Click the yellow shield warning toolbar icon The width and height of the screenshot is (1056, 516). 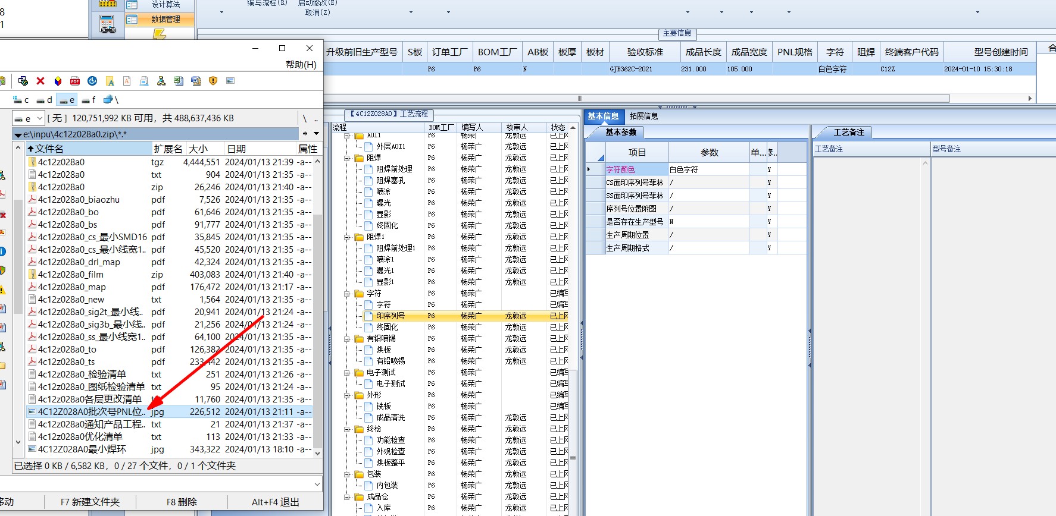(x=213, y=81)
